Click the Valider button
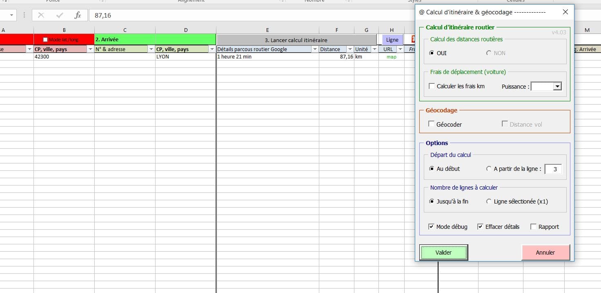The image size is (601, 293). click(443, 253)
